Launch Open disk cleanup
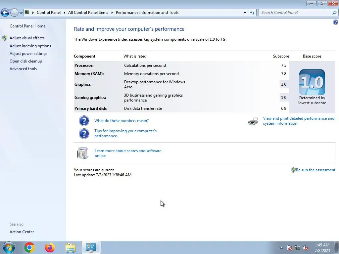The image size is (339, 254). click(x=26, y=61)
